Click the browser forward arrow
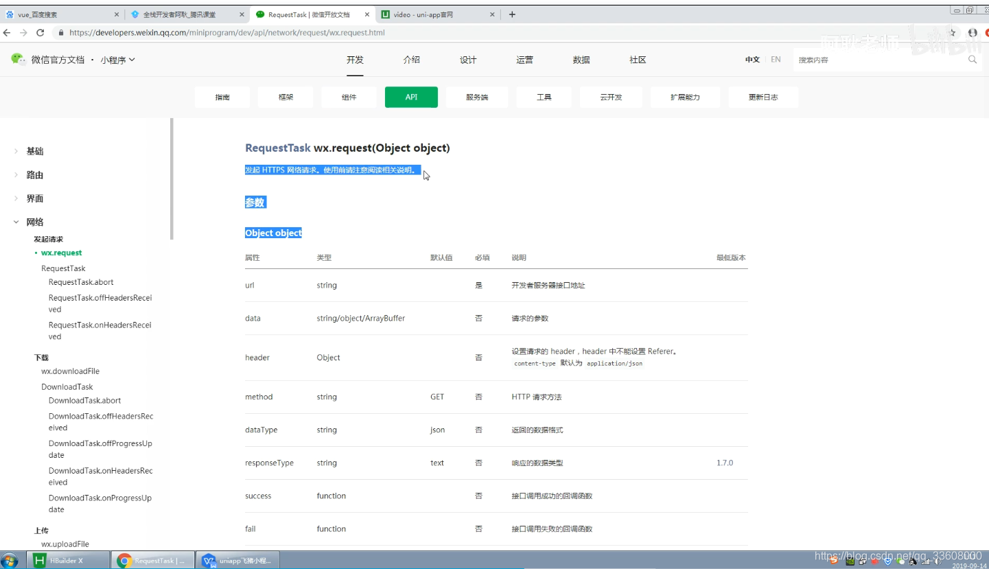989x569 pixels. (23, 32)
